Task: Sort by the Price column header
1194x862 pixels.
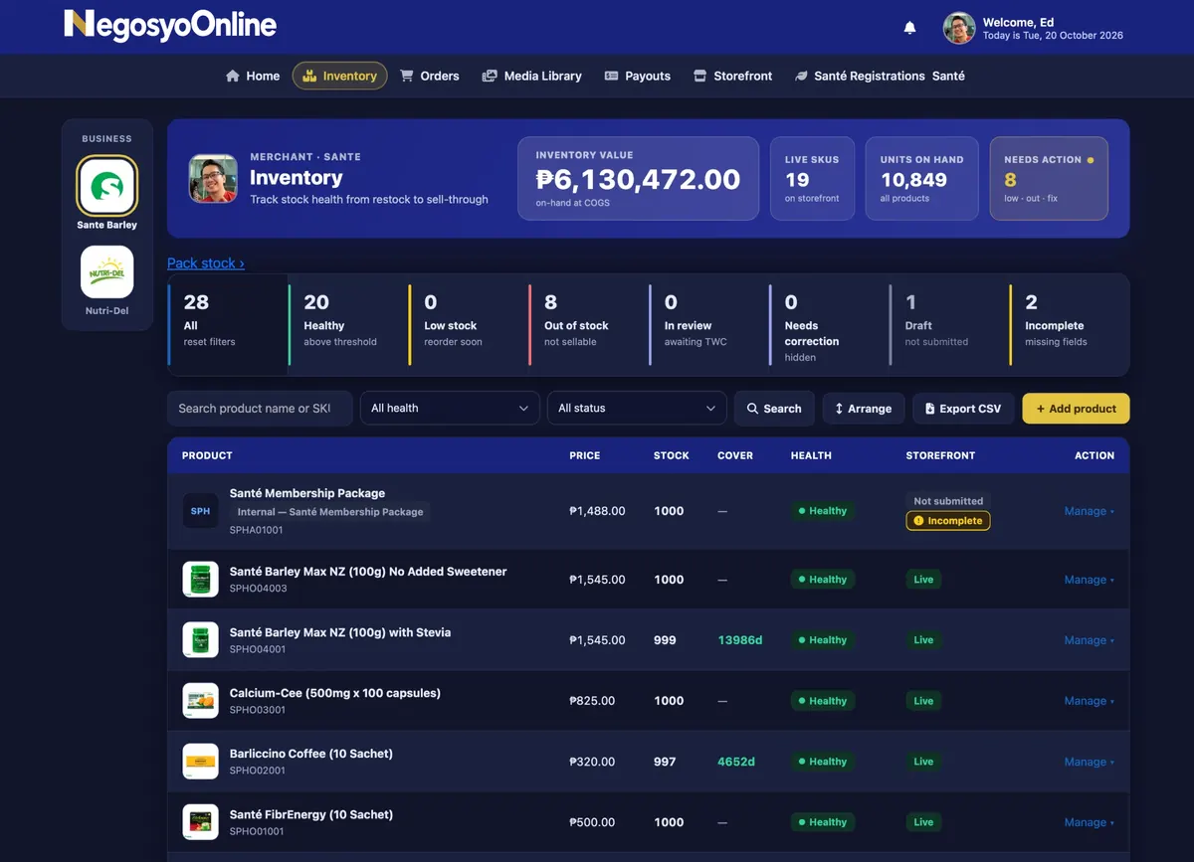Action: pyautogui.click(x=585, y=455)
